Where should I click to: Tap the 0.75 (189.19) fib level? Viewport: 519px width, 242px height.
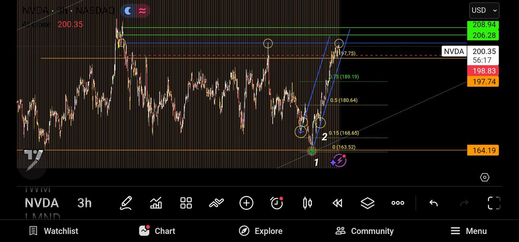(x=344, y=76)
